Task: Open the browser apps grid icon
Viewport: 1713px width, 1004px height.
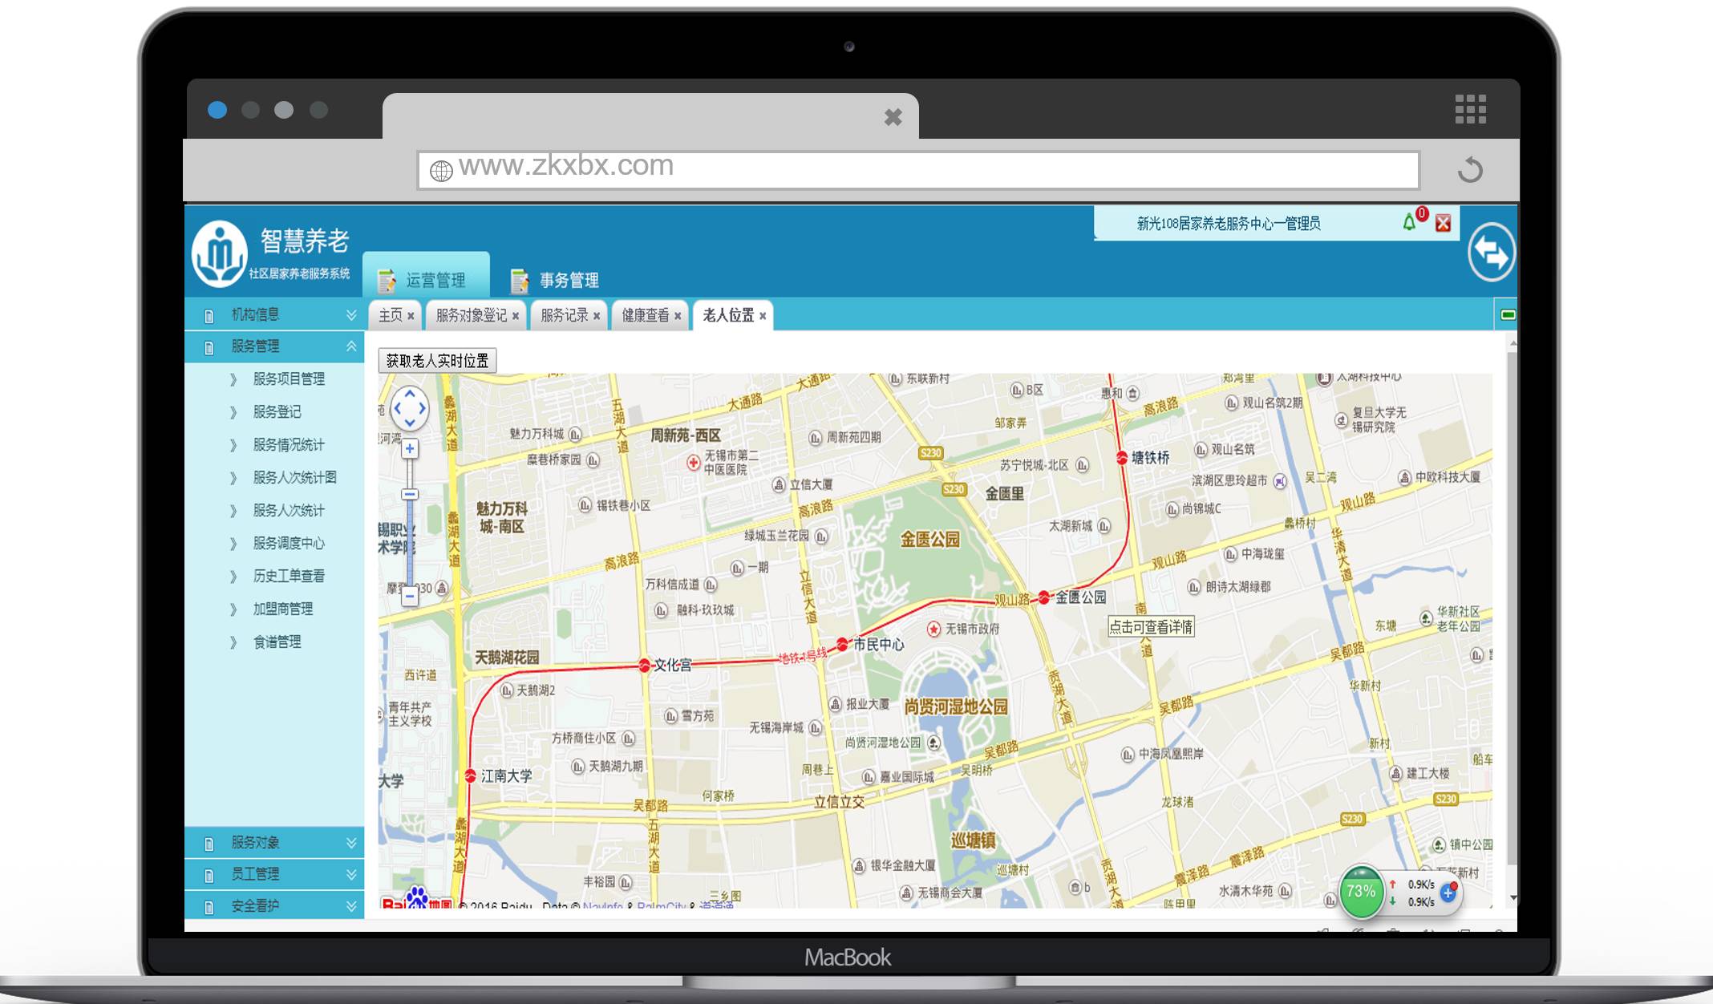Action: click(x=1470, y=109)
